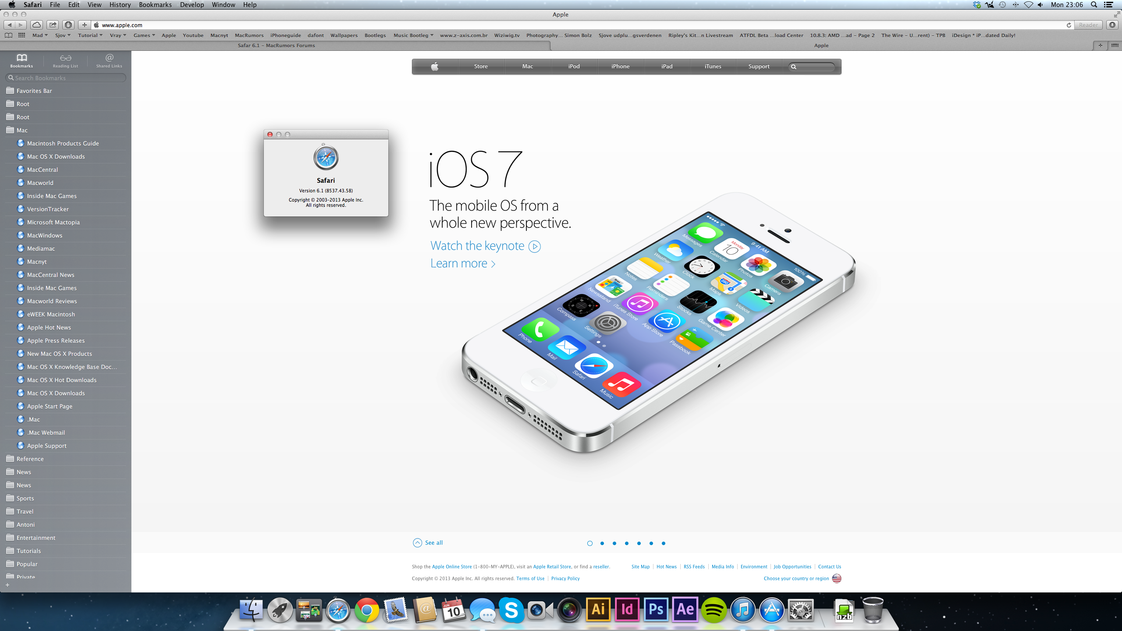Click Watch the keynote link
The width and height of the screenshot is (1122, 631).
click(485, 246)
